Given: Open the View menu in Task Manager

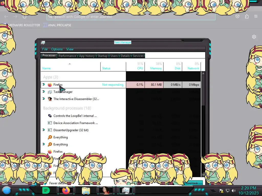Looking at the screenshot, I should tap(70, 49).
